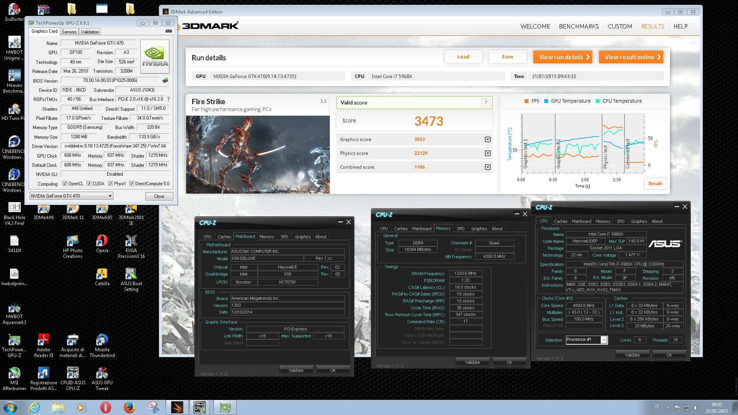
Task: Click Close button in GPU-Z
Action: pyautogui.click(x=159, y=196)
